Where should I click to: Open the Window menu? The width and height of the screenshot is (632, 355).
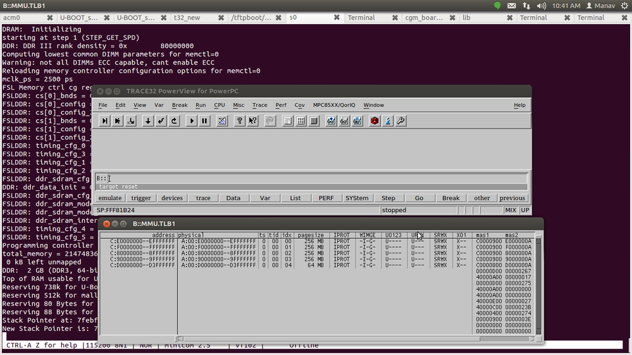tap(374, 105)
